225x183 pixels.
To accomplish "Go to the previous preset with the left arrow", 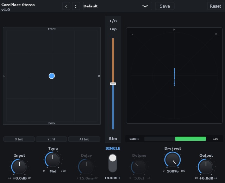I will tap(66, 6).
